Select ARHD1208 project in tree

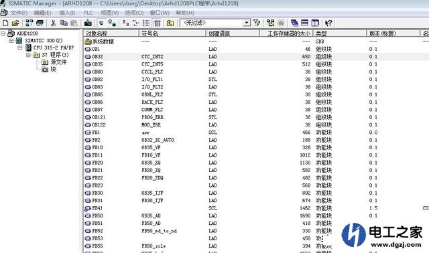[x=27, y=33]
